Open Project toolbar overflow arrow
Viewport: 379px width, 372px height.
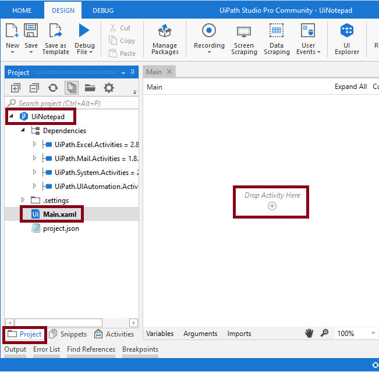pos(134,92)
